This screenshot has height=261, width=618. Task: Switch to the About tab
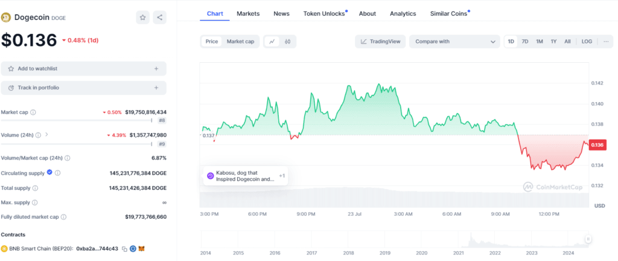point(368,13)
